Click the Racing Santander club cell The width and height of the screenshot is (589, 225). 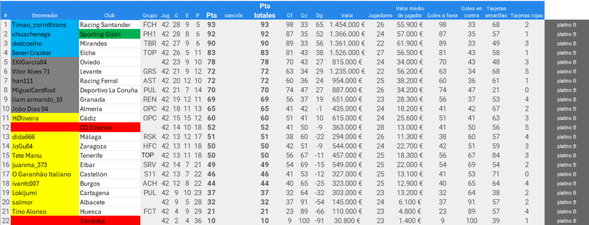click(x=110, y=25)
